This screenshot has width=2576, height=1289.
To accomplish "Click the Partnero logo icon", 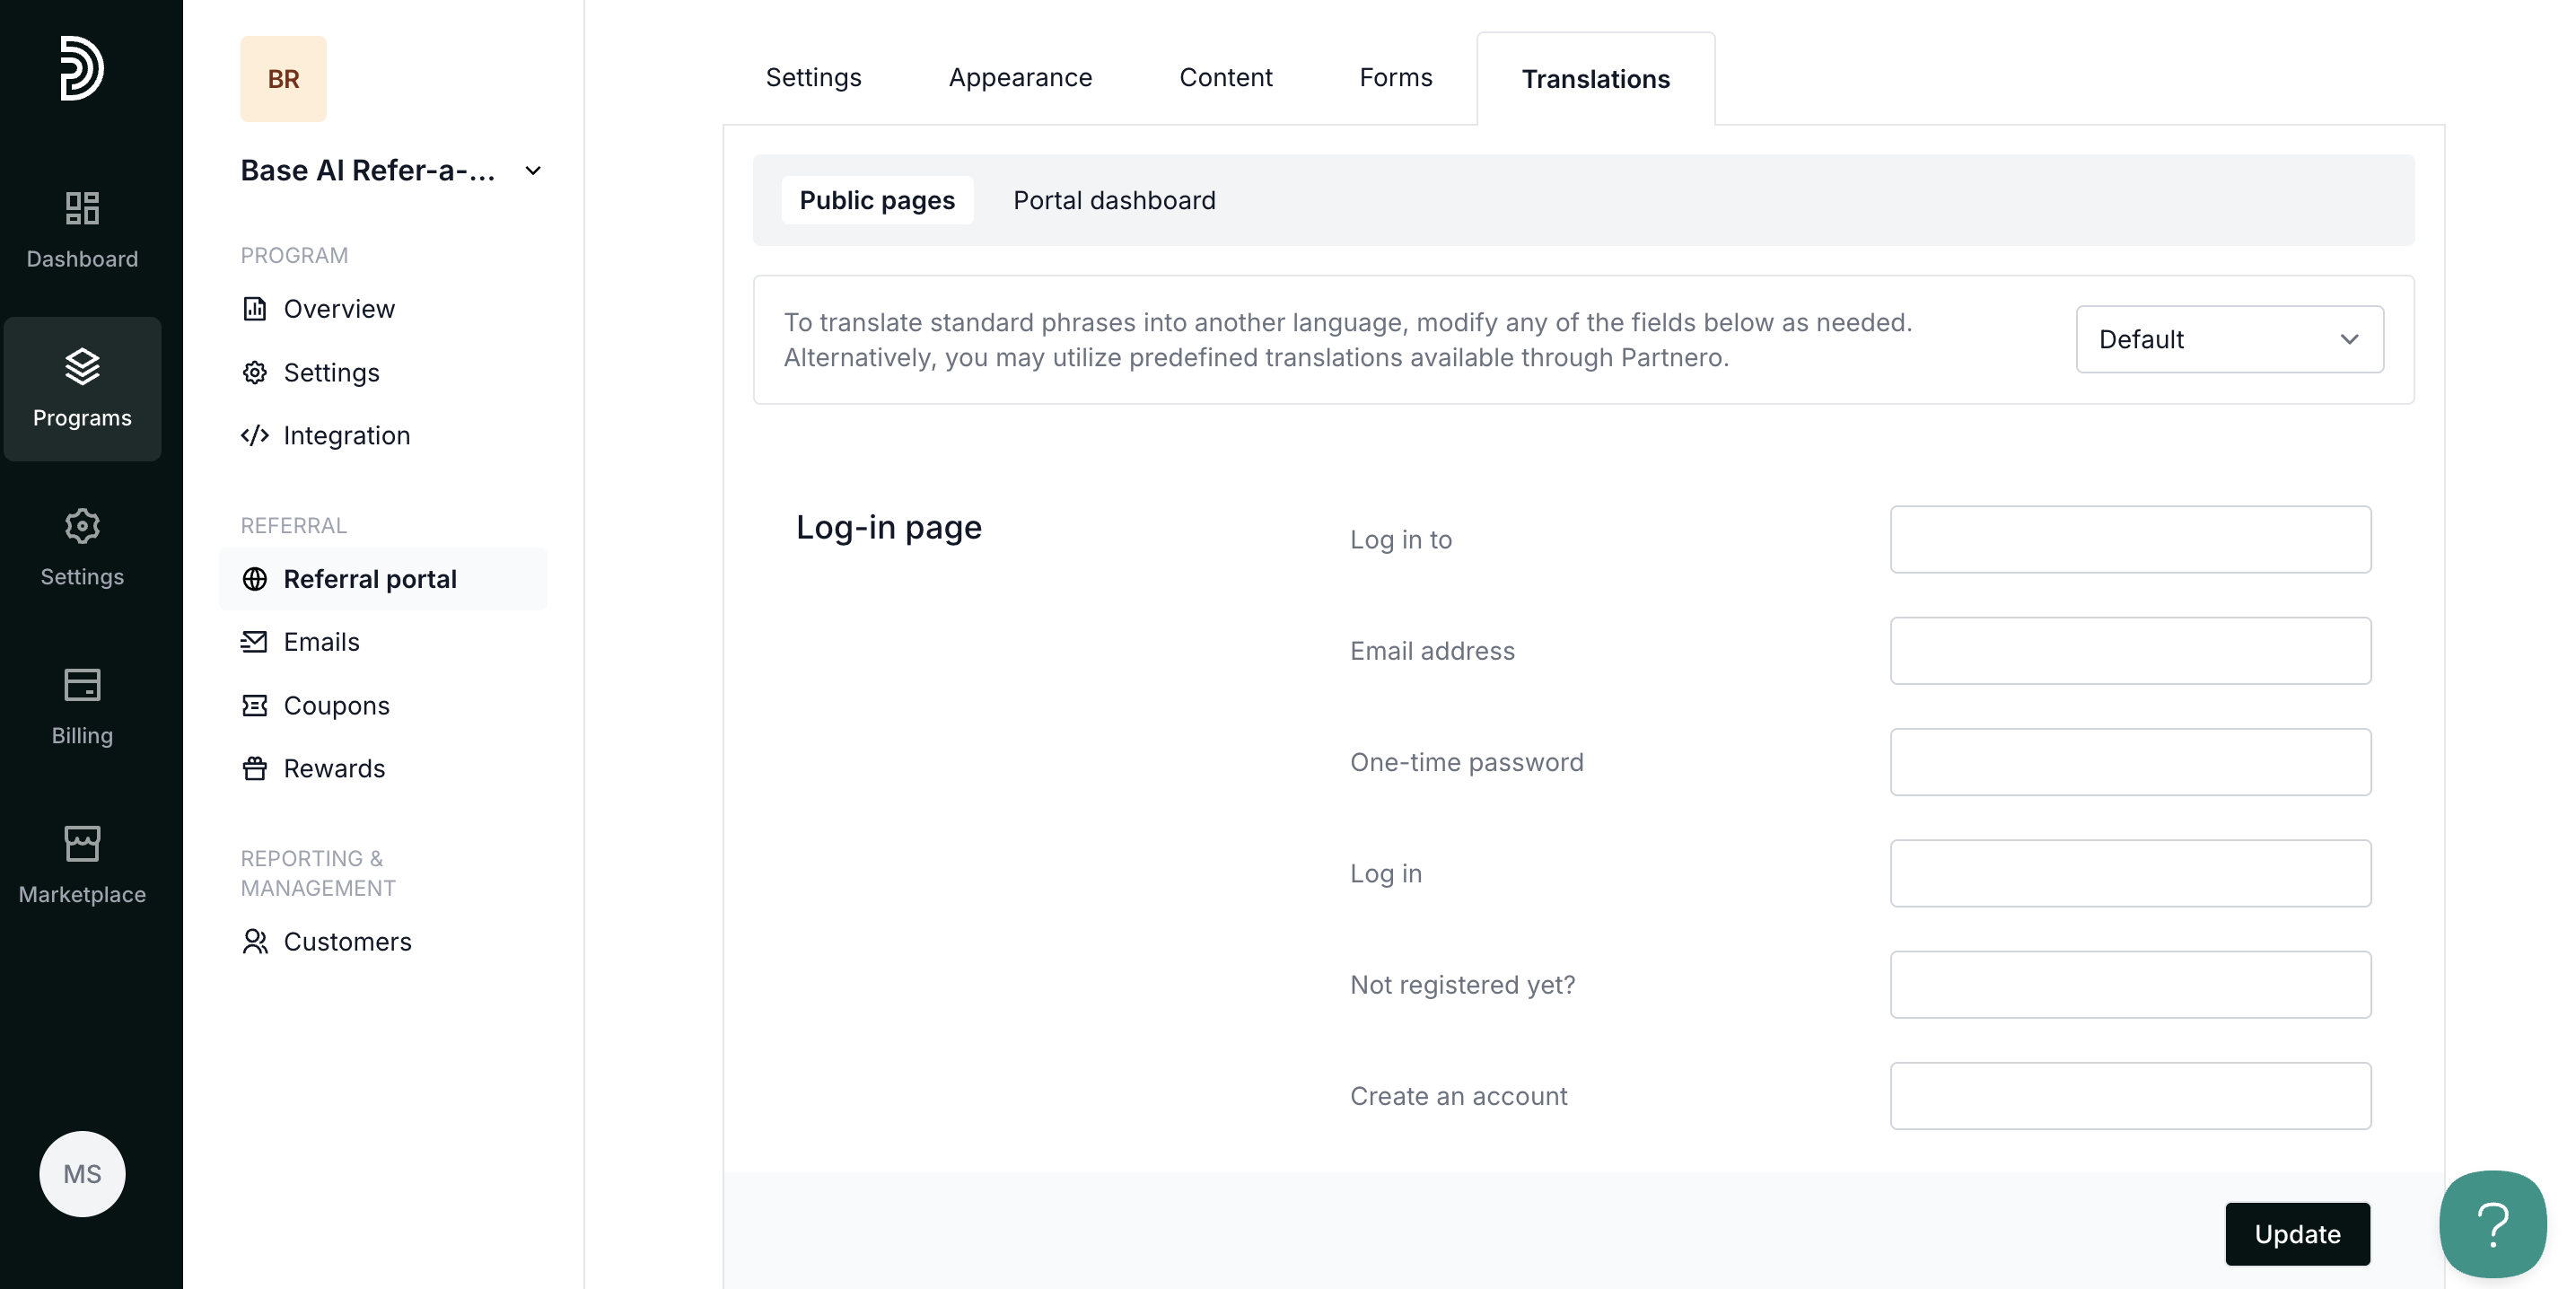I will tap(81, 68).
